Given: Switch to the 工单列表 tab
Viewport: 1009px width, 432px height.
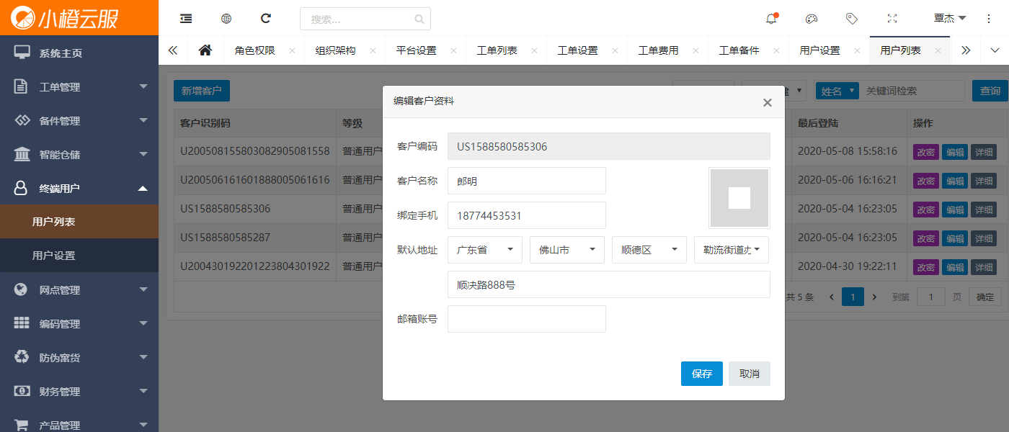Looking at the screenshot, I should (x=497, y=50).
